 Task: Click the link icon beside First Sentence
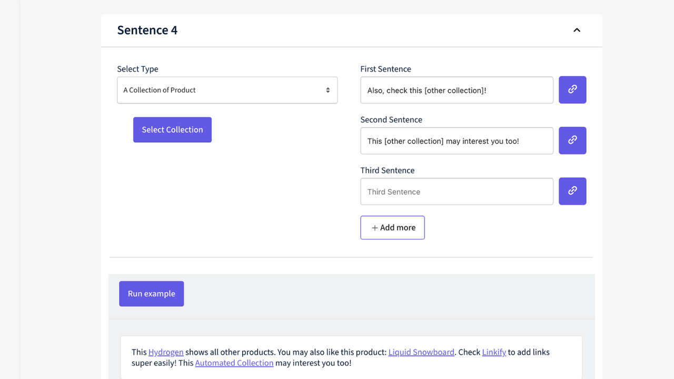pyautogui.click(x=572, y=89)
